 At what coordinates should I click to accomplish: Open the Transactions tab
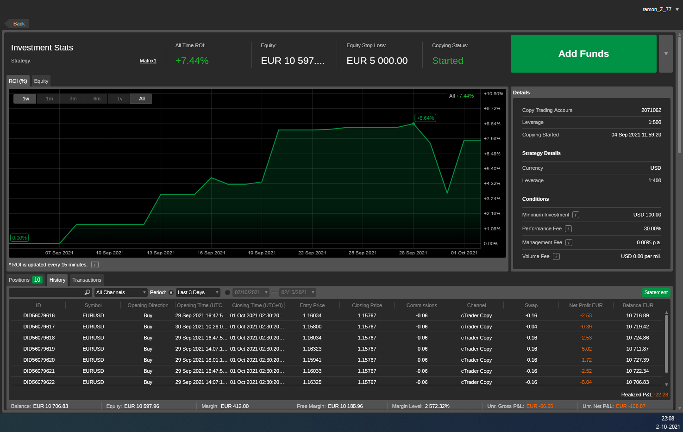[x=87, y=280]
